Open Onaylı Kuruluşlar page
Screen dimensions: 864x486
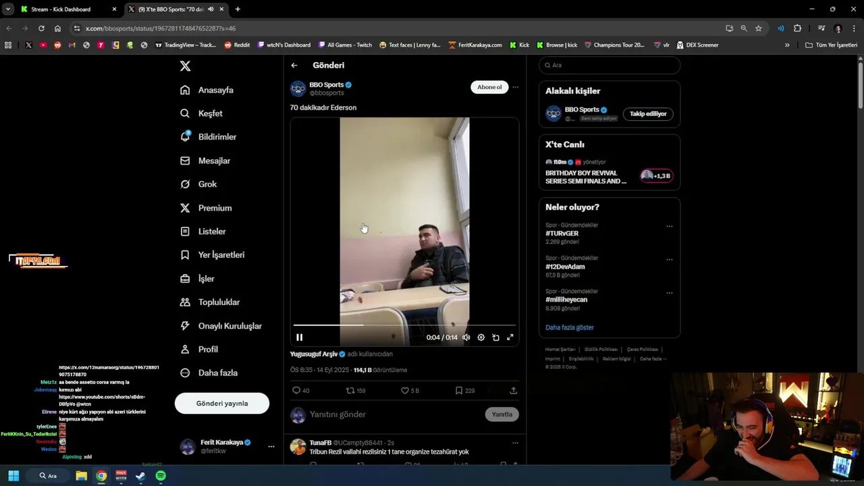[221, 326]
